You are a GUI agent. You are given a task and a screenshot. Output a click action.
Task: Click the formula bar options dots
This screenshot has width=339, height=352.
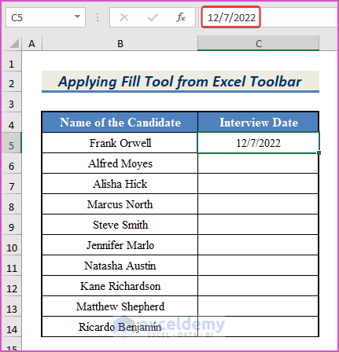point(98,17)
